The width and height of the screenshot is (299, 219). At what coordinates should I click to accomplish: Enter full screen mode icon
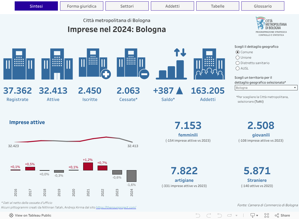pyautogui.click(x=267, y=215)
